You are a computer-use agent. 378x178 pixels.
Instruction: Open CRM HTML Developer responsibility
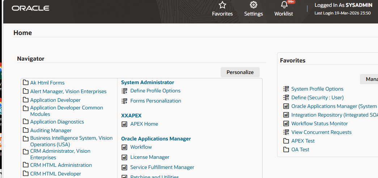(x=55, y=174)
